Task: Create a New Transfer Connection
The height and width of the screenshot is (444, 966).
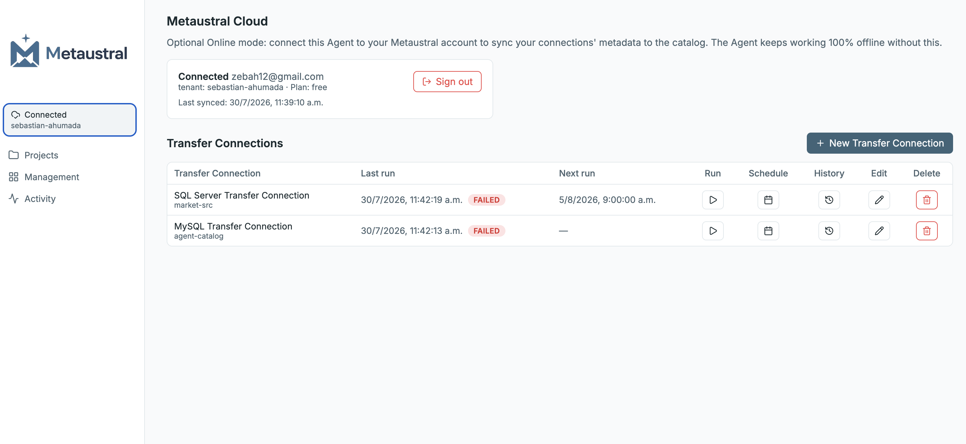Action: coord(879,143)
